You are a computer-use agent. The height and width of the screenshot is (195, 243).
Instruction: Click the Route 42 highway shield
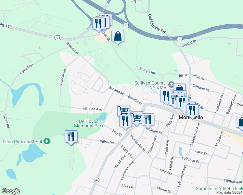pos(97,180)
